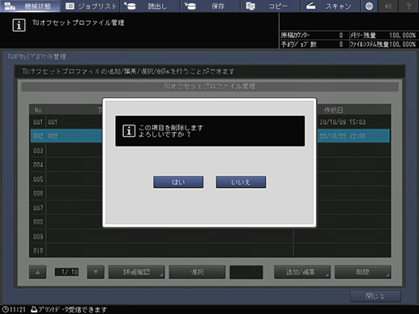Switch to the コピー copy tab
This screenshot has height=314, width=419.
(270, 6)
